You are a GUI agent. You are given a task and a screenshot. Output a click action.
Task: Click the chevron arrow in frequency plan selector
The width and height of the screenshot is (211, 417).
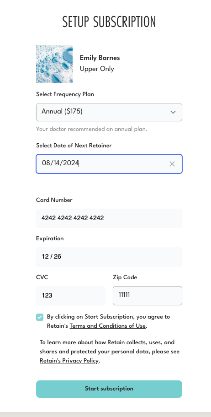tap(173, 112)
